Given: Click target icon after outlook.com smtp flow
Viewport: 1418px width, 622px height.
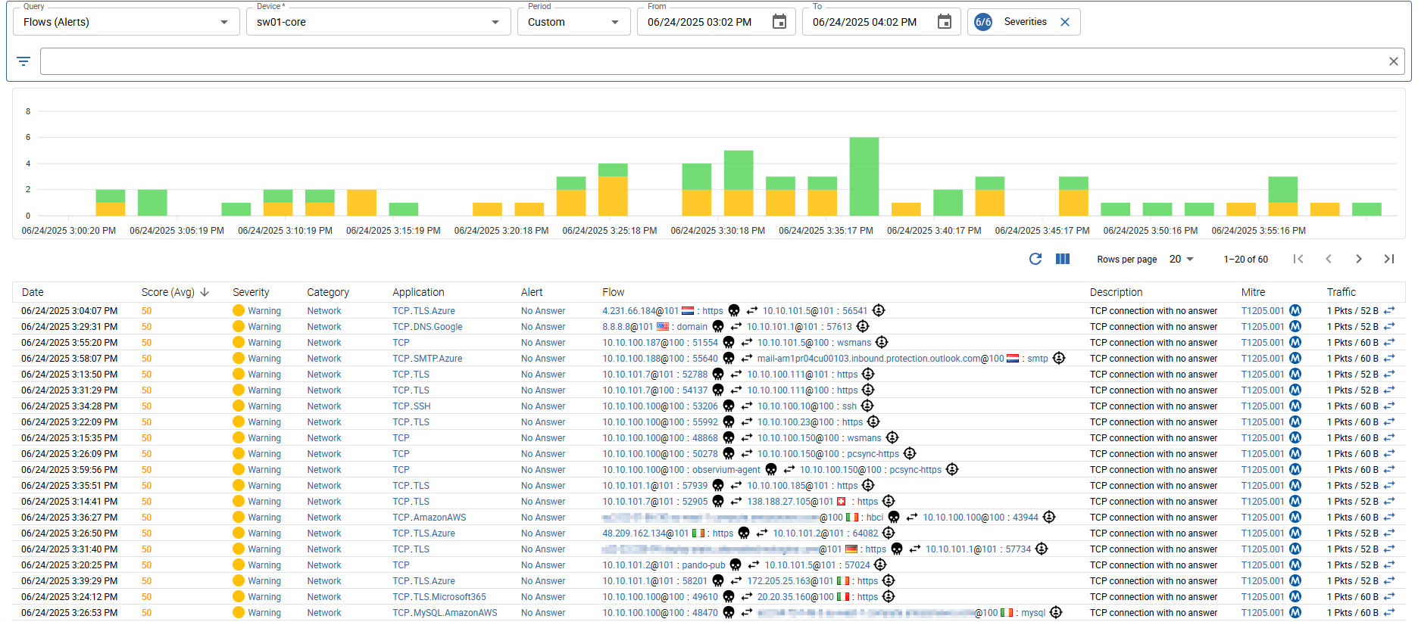Looking at the screenshot, I should tap(1059, 358).
